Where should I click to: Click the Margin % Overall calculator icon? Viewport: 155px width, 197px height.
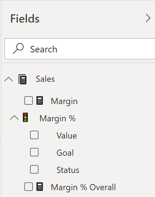point(40,187)
